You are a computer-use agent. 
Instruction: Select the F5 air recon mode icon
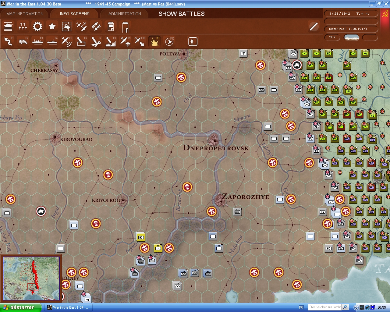coord(67,41)
